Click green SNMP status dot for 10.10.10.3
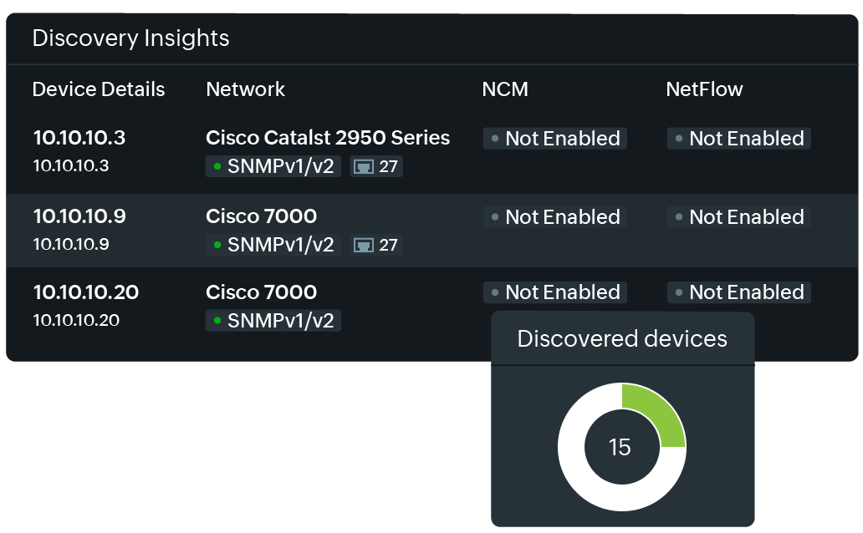The width and height of the screenshot is (863, 533). click(x=217, y=166)
